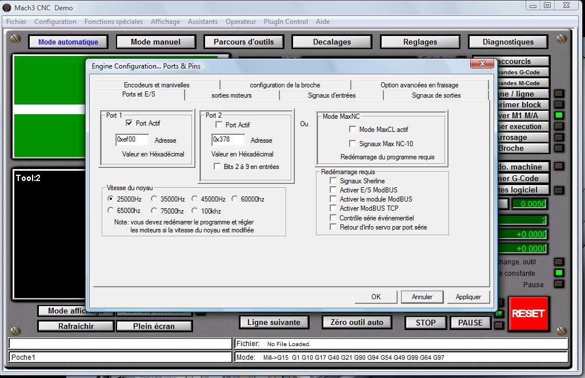The height and width of the screenshot is (378, 585).
Task: Click bright green LED beside M1 M/A
Action: pyautogui.click(x=559, y=115)
